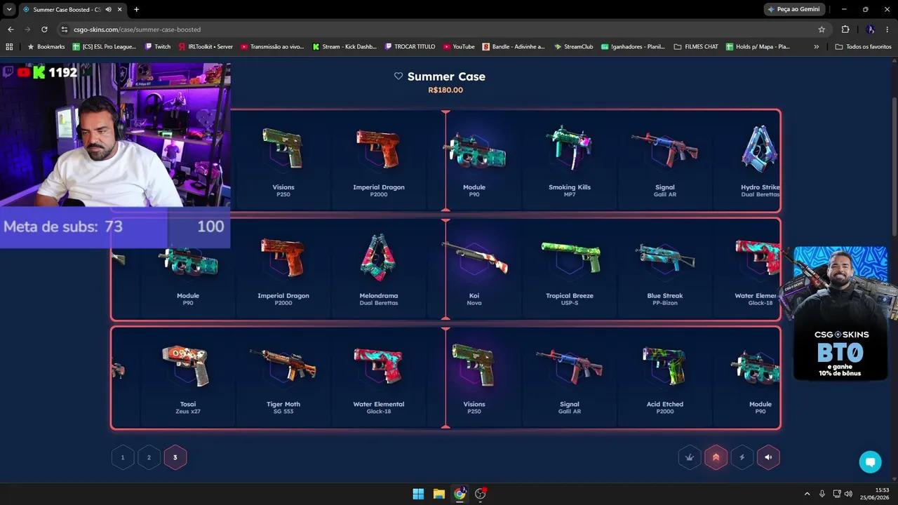Click the Koi Nova skin card
This screenshot has height=505, width=898.
474,269
